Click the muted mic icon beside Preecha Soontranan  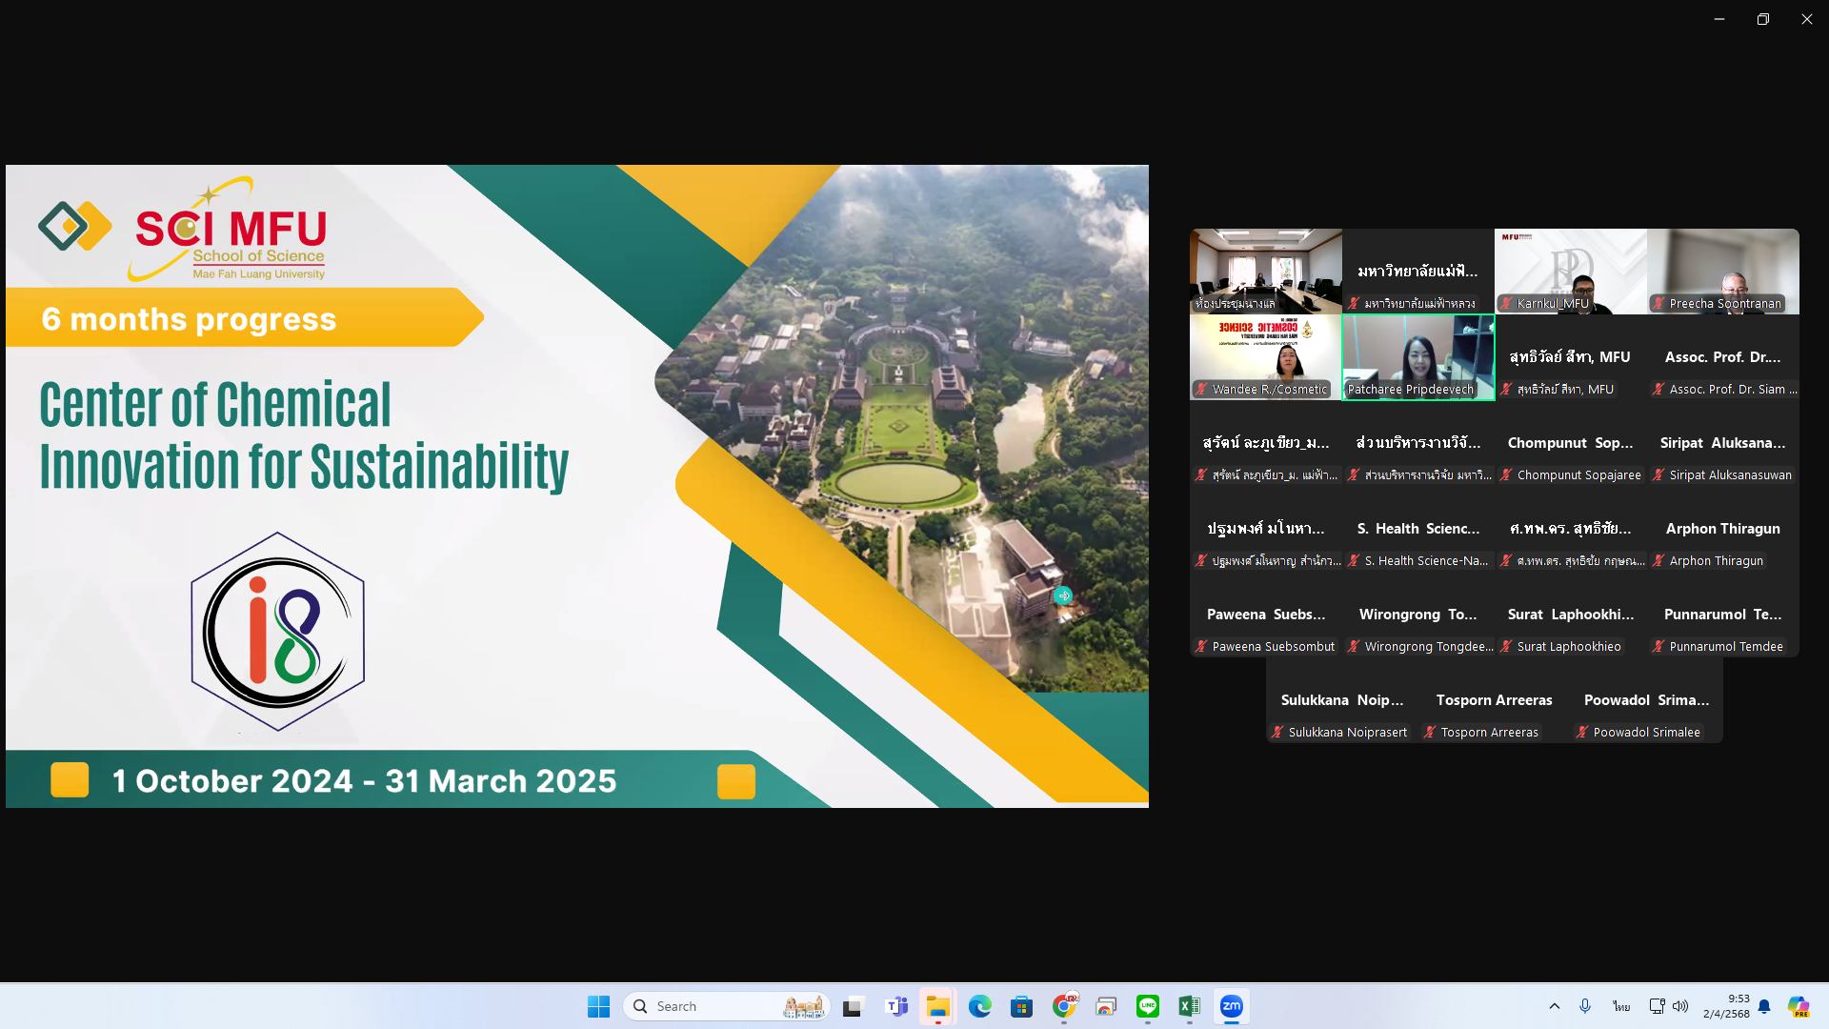point(1658,304)
